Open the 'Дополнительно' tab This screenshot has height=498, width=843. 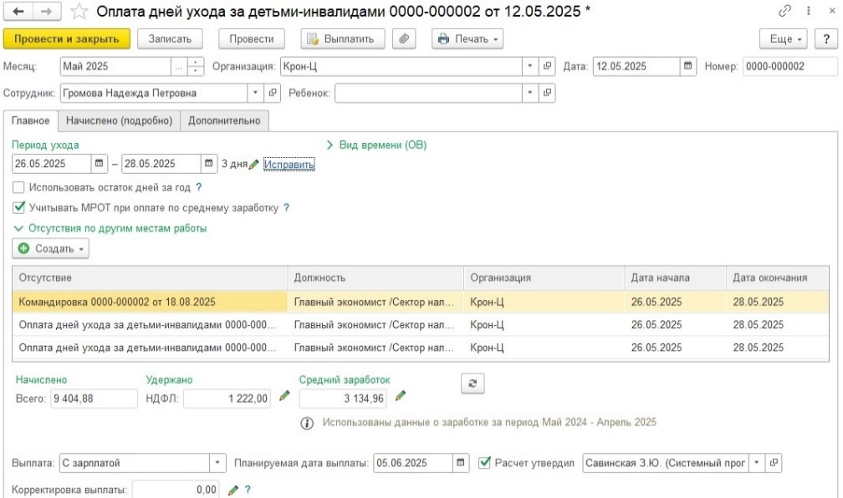click(224, 120)
